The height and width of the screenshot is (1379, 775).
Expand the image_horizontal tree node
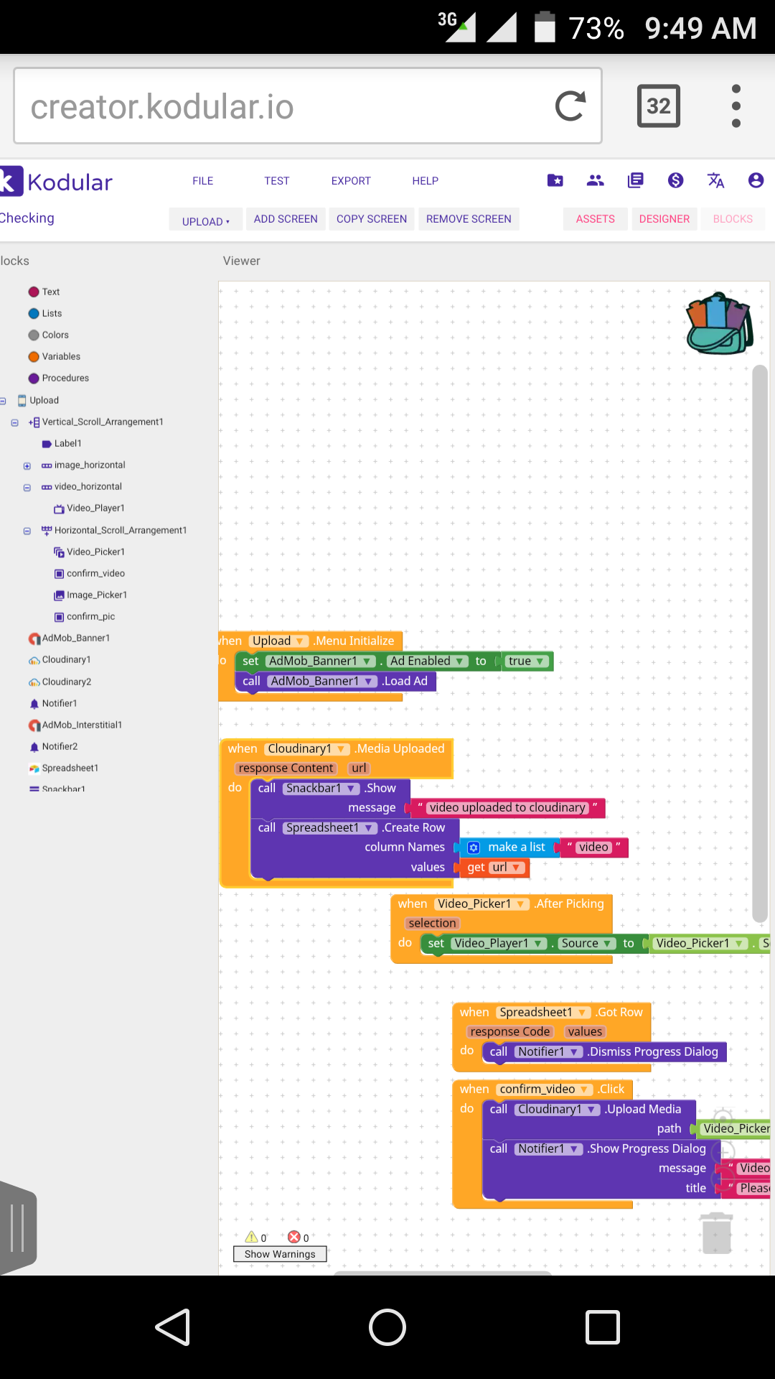point(27,465)
